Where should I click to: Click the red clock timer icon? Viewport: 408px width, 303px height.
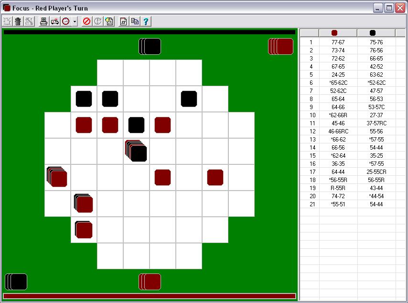click(x=66, y=21)
